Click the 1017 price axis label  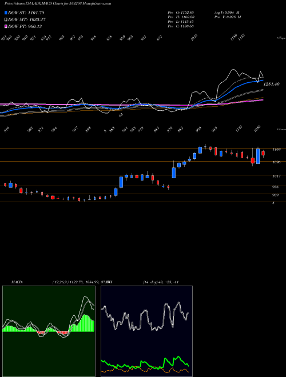click(276, 177)
